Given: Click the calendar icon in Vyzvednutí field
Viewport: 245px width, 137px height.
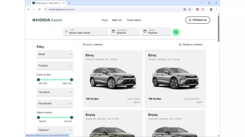Looking at the screenshot, I should click(x=113, y=31).
